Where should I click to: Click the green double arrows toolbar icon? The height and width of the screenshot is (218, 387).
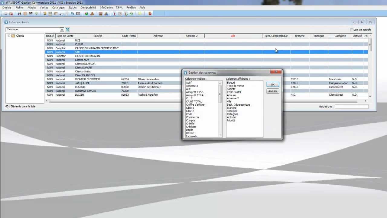tap(131, 14)
